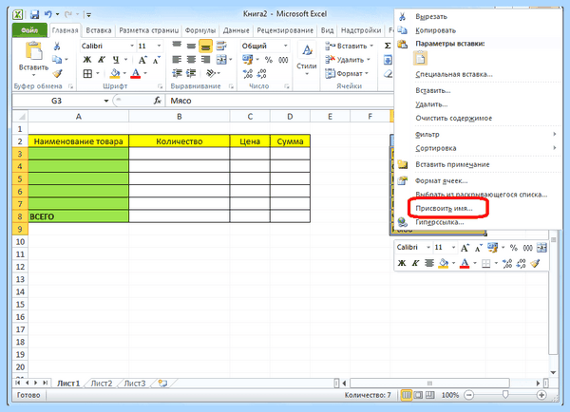The width and height of the screenshot is (570, 412).
Task: Toggle bottom vertical alignment button
Action: coord(205,47)
